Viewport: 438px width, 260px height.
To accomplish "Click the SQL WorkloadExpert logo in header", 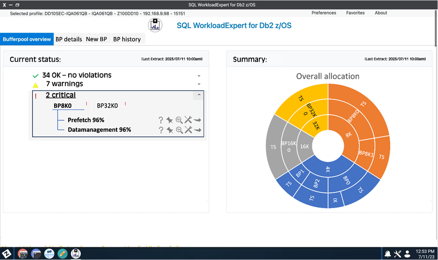I will [155, 25].
